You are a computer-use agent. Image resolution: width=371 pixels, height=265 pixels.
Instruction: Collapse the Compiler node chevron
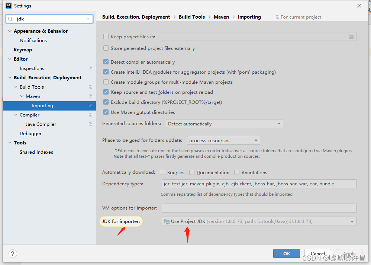(16, 115)
